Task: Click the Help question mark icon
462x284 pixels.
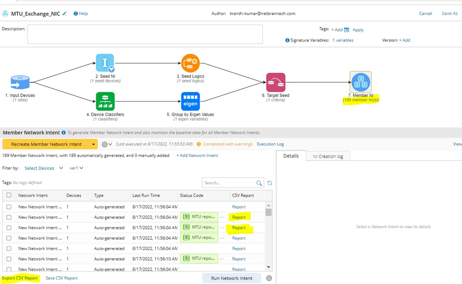Action: pos(76,14)
